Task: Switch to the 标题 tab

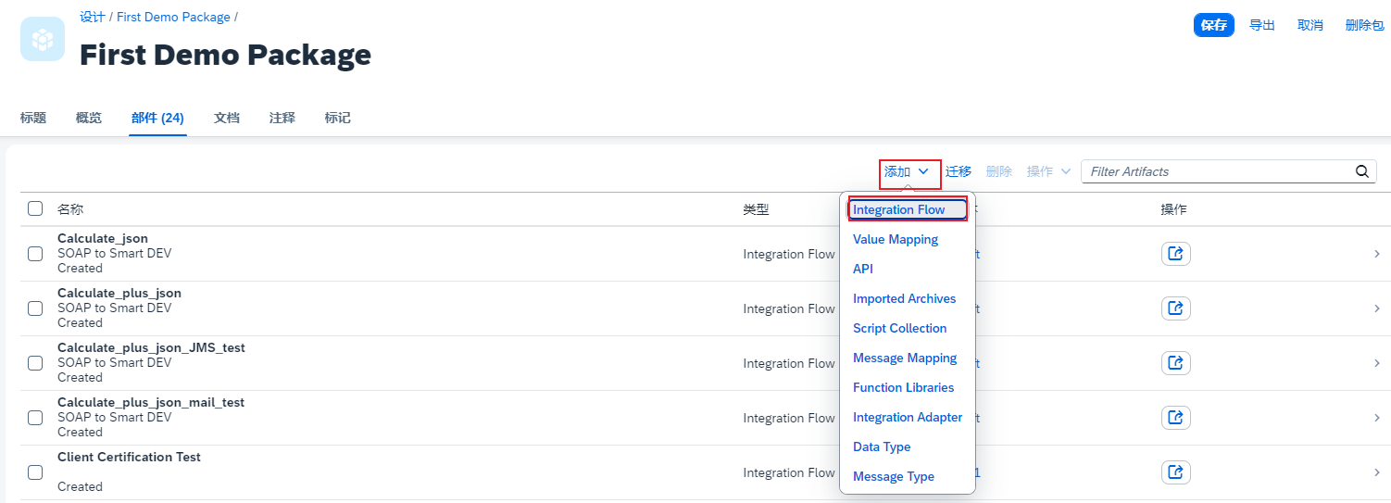Action: [x=33, y=118]
